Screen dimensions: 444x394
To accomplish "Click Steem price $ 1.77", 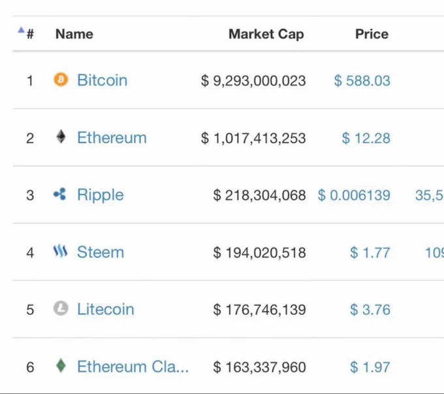I will point(370,253).
